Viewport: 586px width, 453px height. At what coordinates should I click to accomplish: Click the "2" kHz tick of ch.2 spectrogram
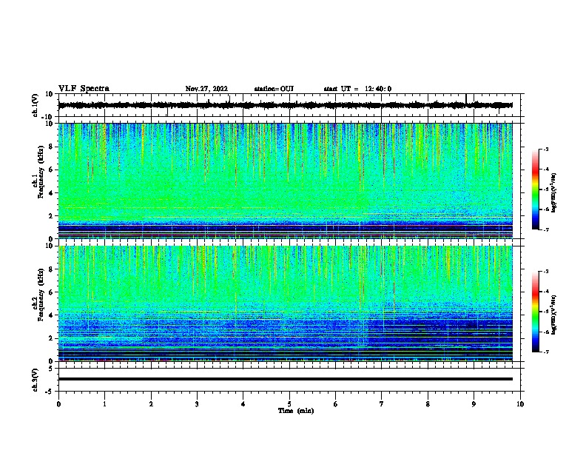(52, 338)
